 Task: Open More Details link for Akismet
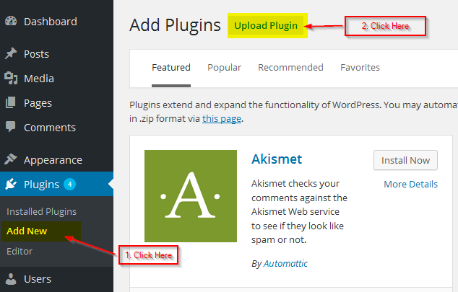(410, 184)
